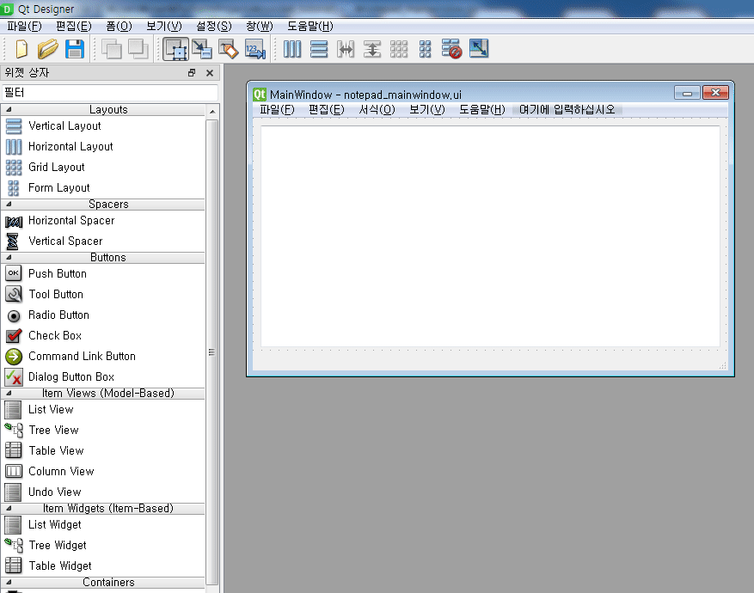Collapse the Spacers category
754x593 pixels.
coord(9,205)
